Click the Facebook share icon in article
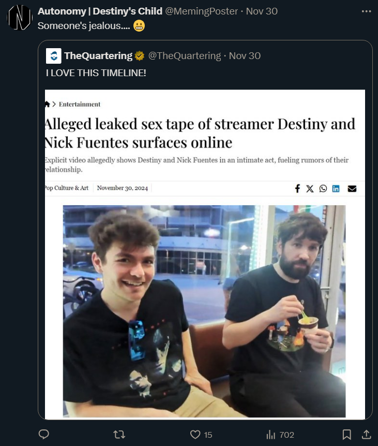 [297, 189]
